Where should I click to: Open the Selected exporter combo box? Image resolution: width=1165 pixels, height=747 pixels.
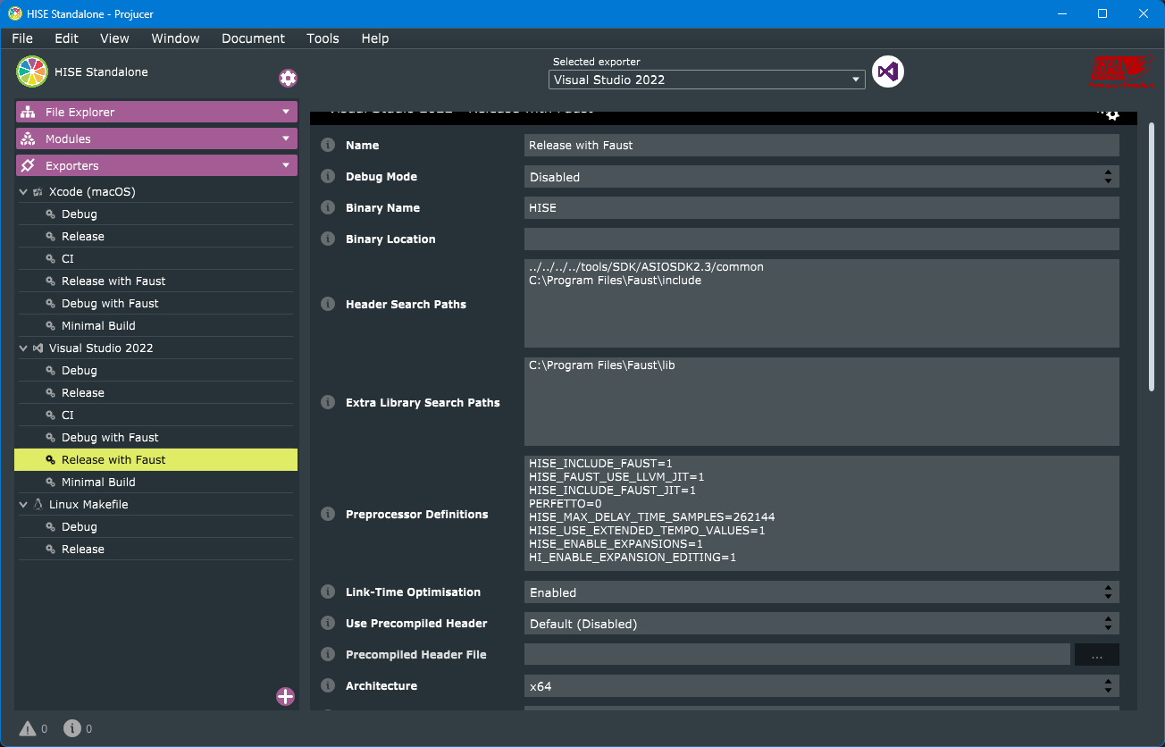(x=707, y=80)
